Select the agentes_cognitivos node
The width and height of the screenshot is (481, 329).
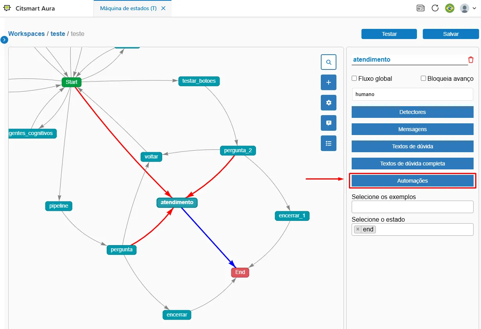(x=33, y=133)
